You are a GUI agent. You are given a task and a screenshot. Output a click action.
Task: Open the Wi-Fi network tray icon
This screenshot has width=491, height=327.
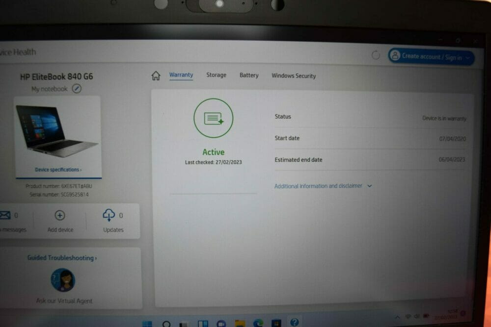[x=408, y=316]
